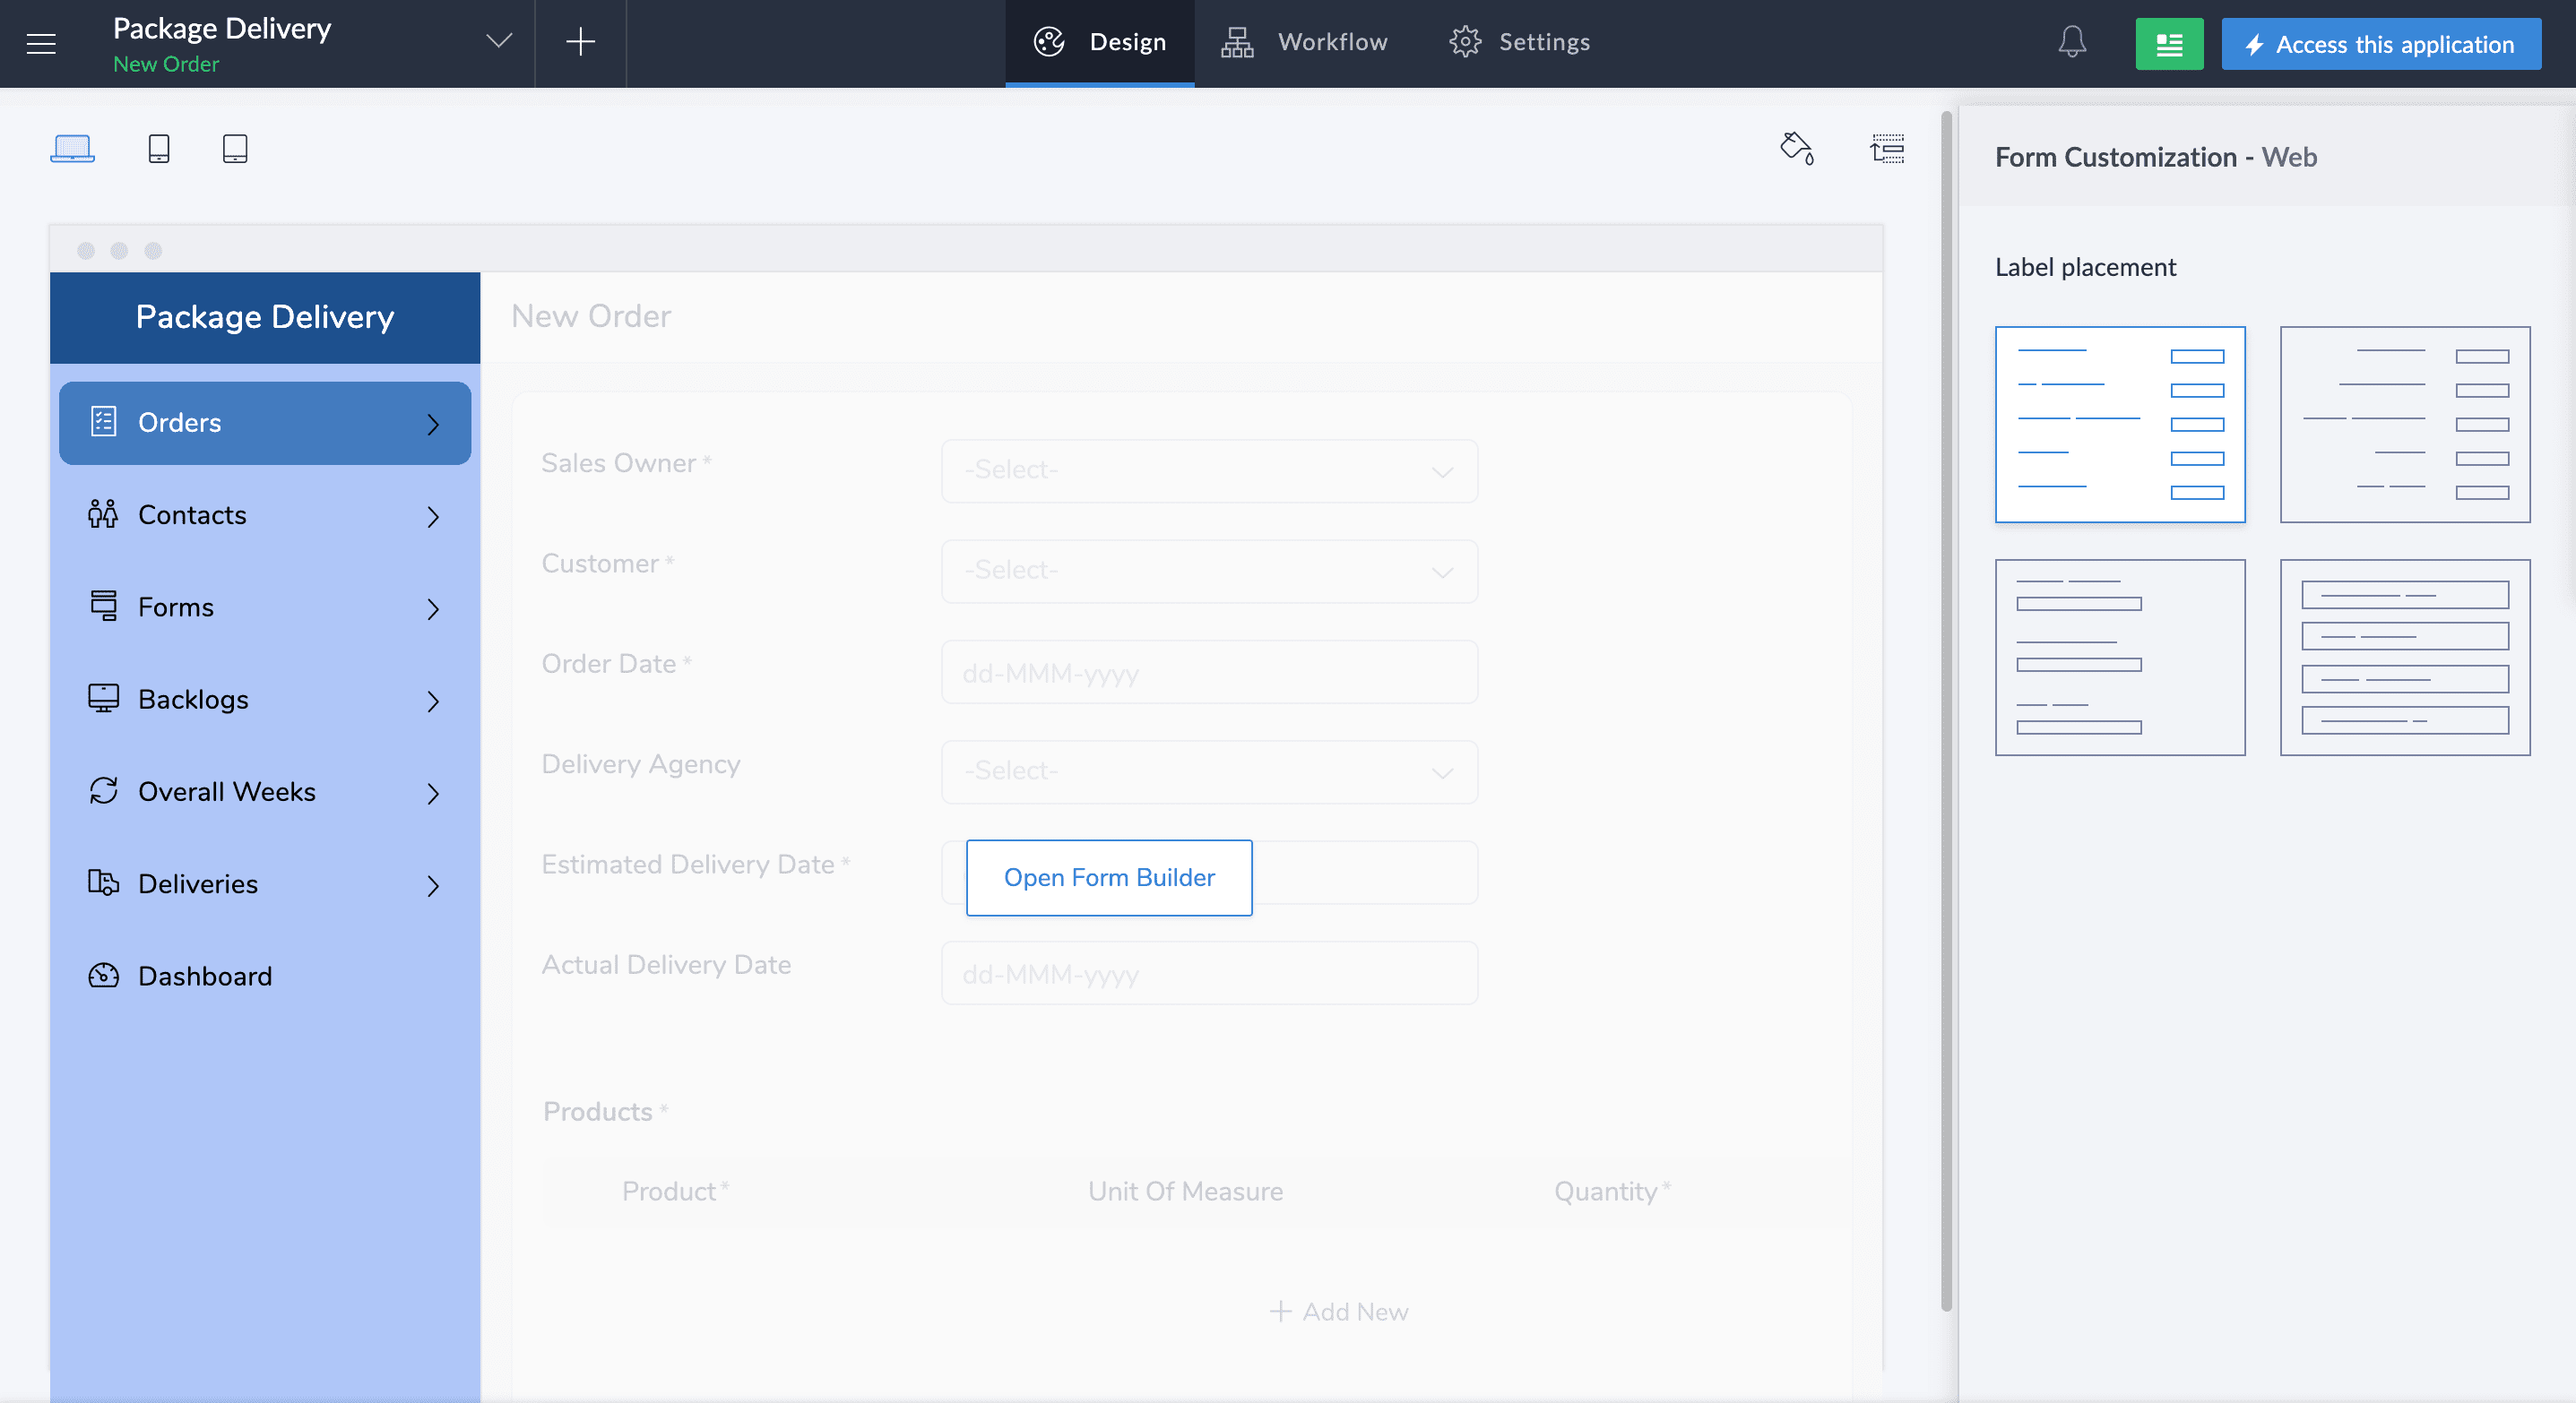
Task: Switch to phone device preview icon
Action: [x=158, y=149]
